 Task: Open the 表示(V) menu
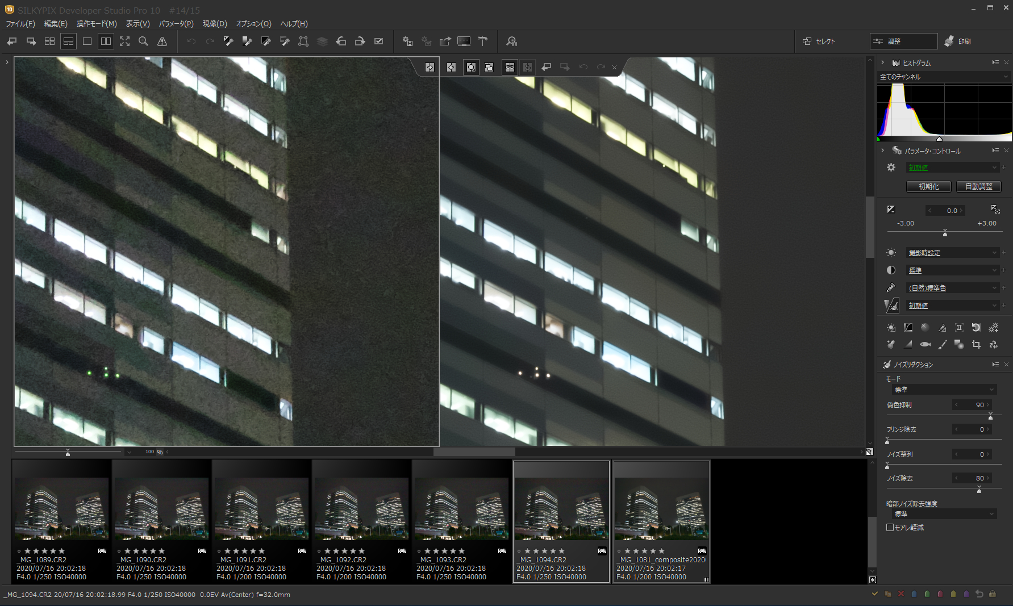[x=137, y=24]
